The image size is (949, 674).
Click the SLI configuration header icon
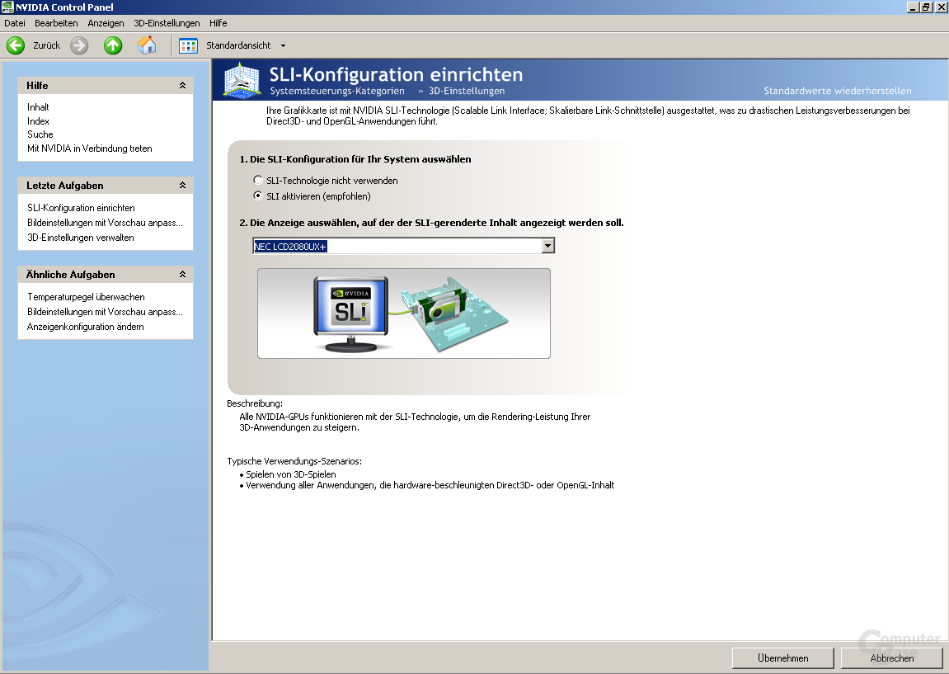coord(242,81)
